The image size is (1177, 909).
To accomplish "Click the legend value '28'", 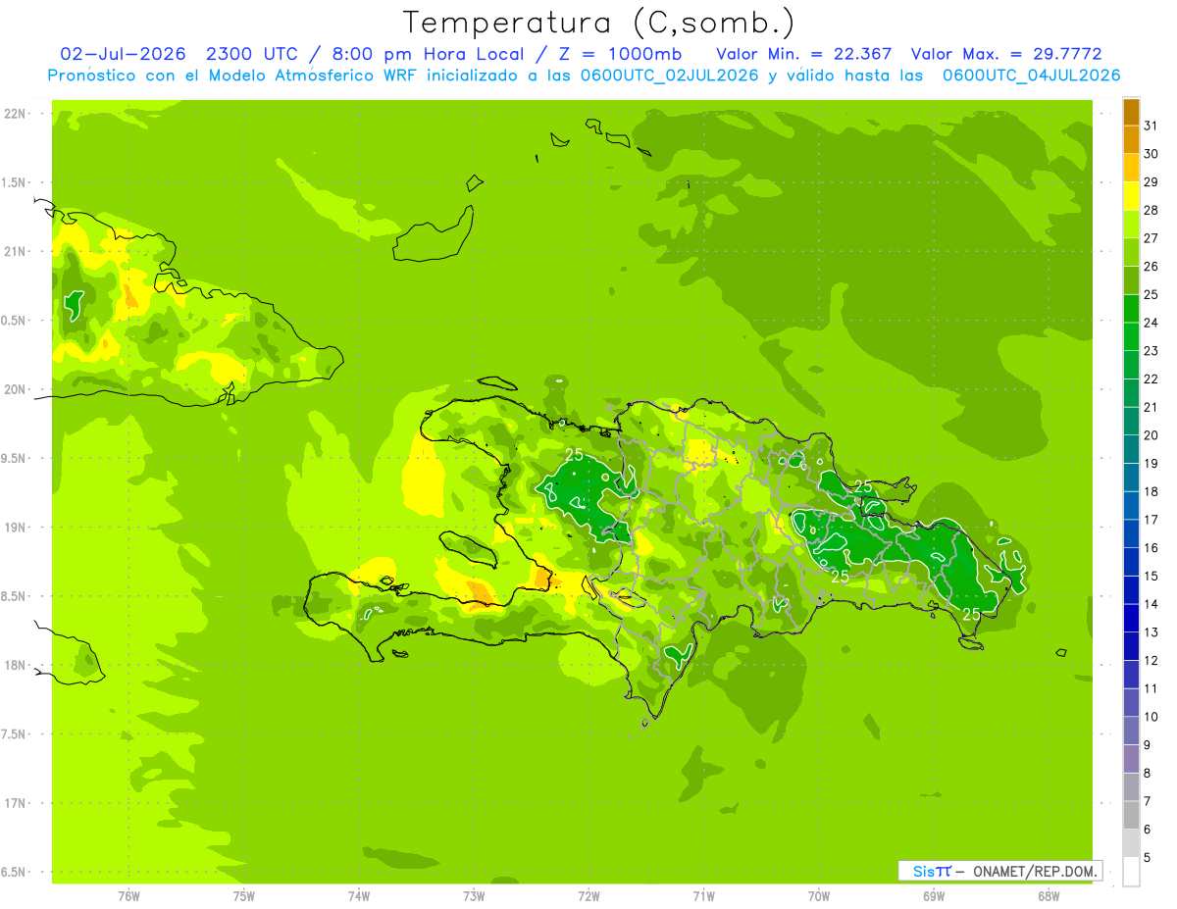I will pyautogui.click(x=1151, y=210).
